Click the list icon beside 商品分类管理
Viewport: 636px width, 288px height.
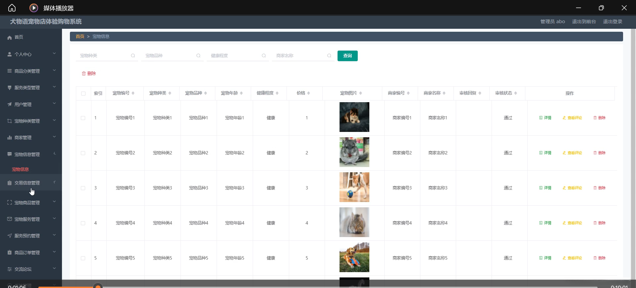[10, 71]
